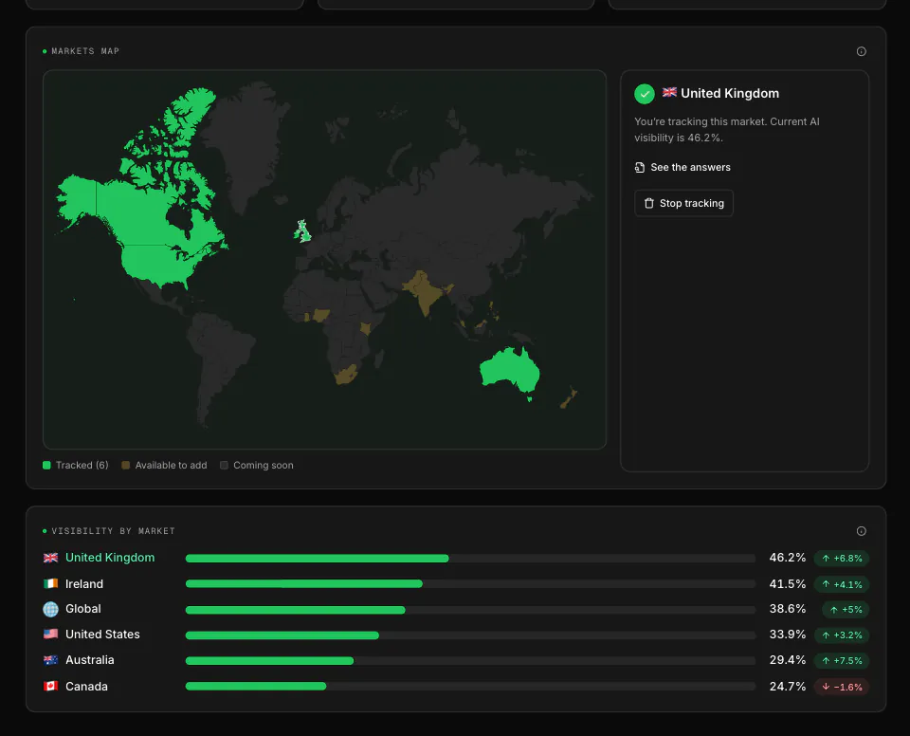
Task: Click the MARKETS MAP section heading
Action: coord(85,51)
